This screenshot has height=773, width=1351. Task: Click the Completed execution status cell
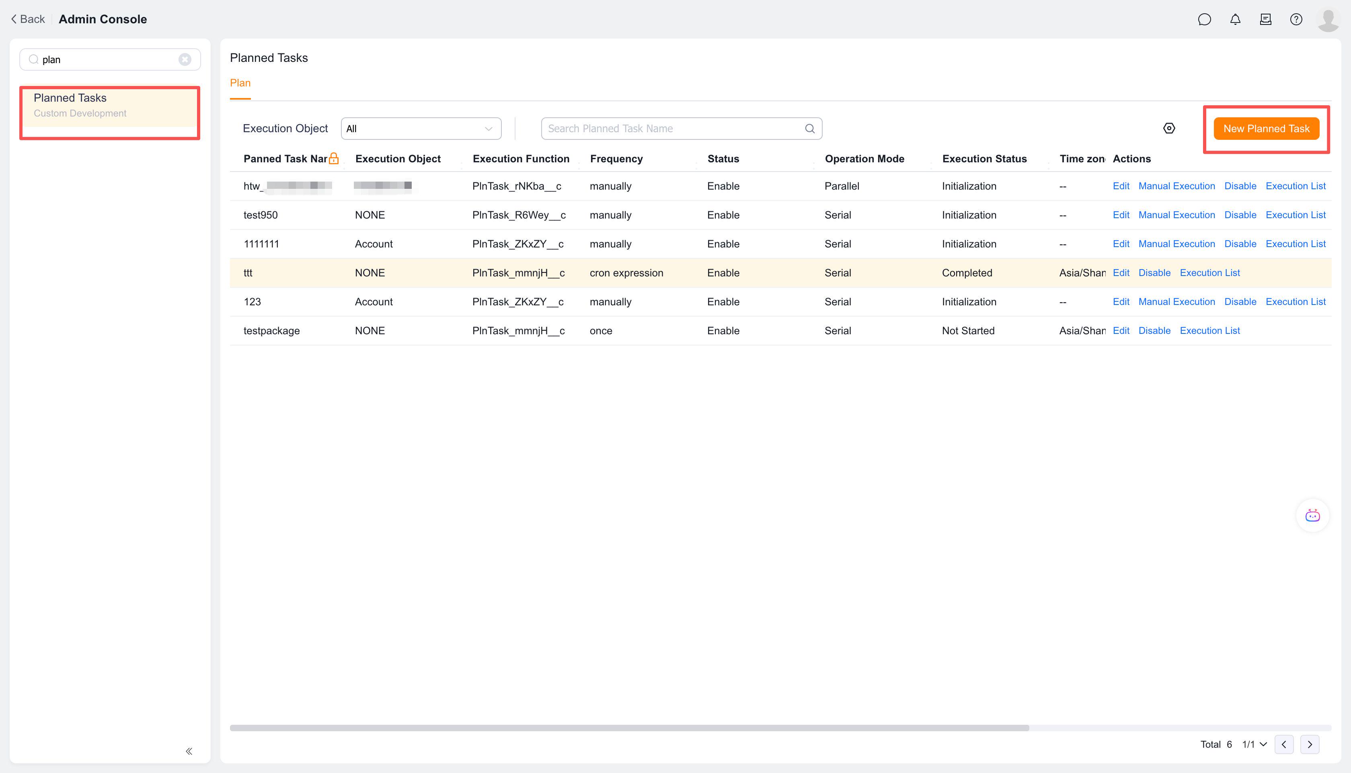click(967, 273)
